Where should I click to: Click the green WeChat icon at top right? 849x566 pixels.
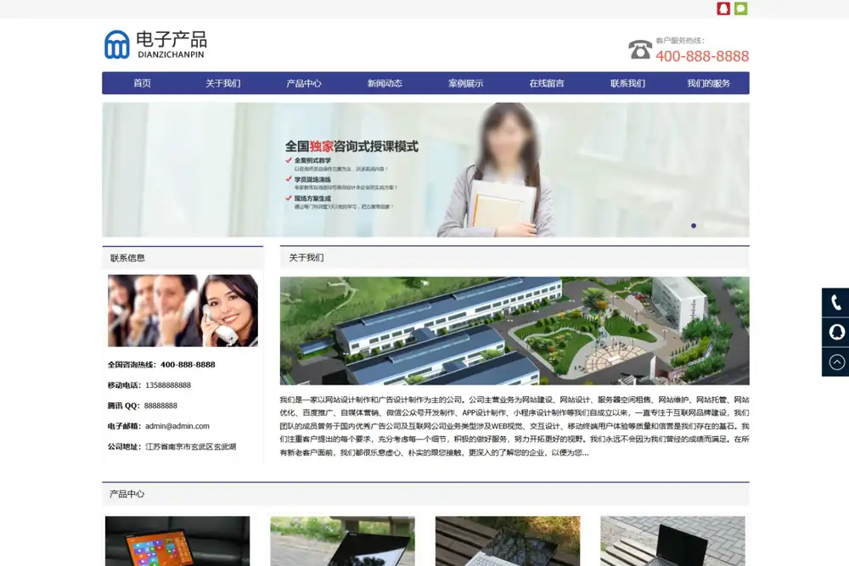[x=740, y=8]
